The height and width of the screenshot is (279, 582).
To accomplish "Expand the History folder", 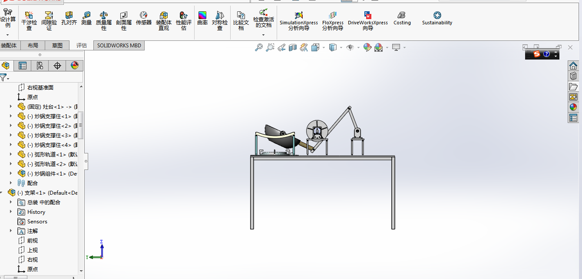I will pyautogui.click(x=11, y=212).
